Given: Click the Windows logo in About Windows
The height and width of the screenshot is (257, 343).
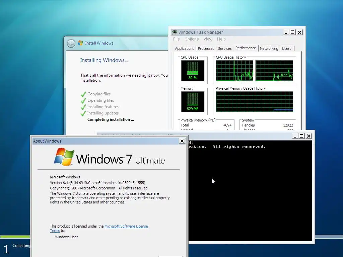Looking at the screenshot, I should coord(64,157).
